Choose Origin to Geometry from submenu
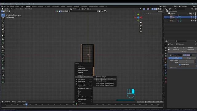Image resolution: width=197 pixels, height=111 pixels. pos(105,79)
